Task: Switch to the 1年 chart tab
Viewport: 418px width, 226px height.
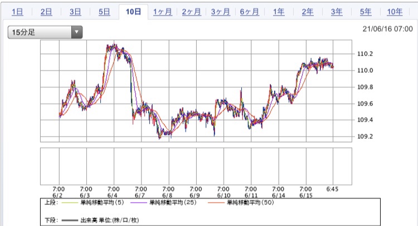Action: tap(279, 12)
